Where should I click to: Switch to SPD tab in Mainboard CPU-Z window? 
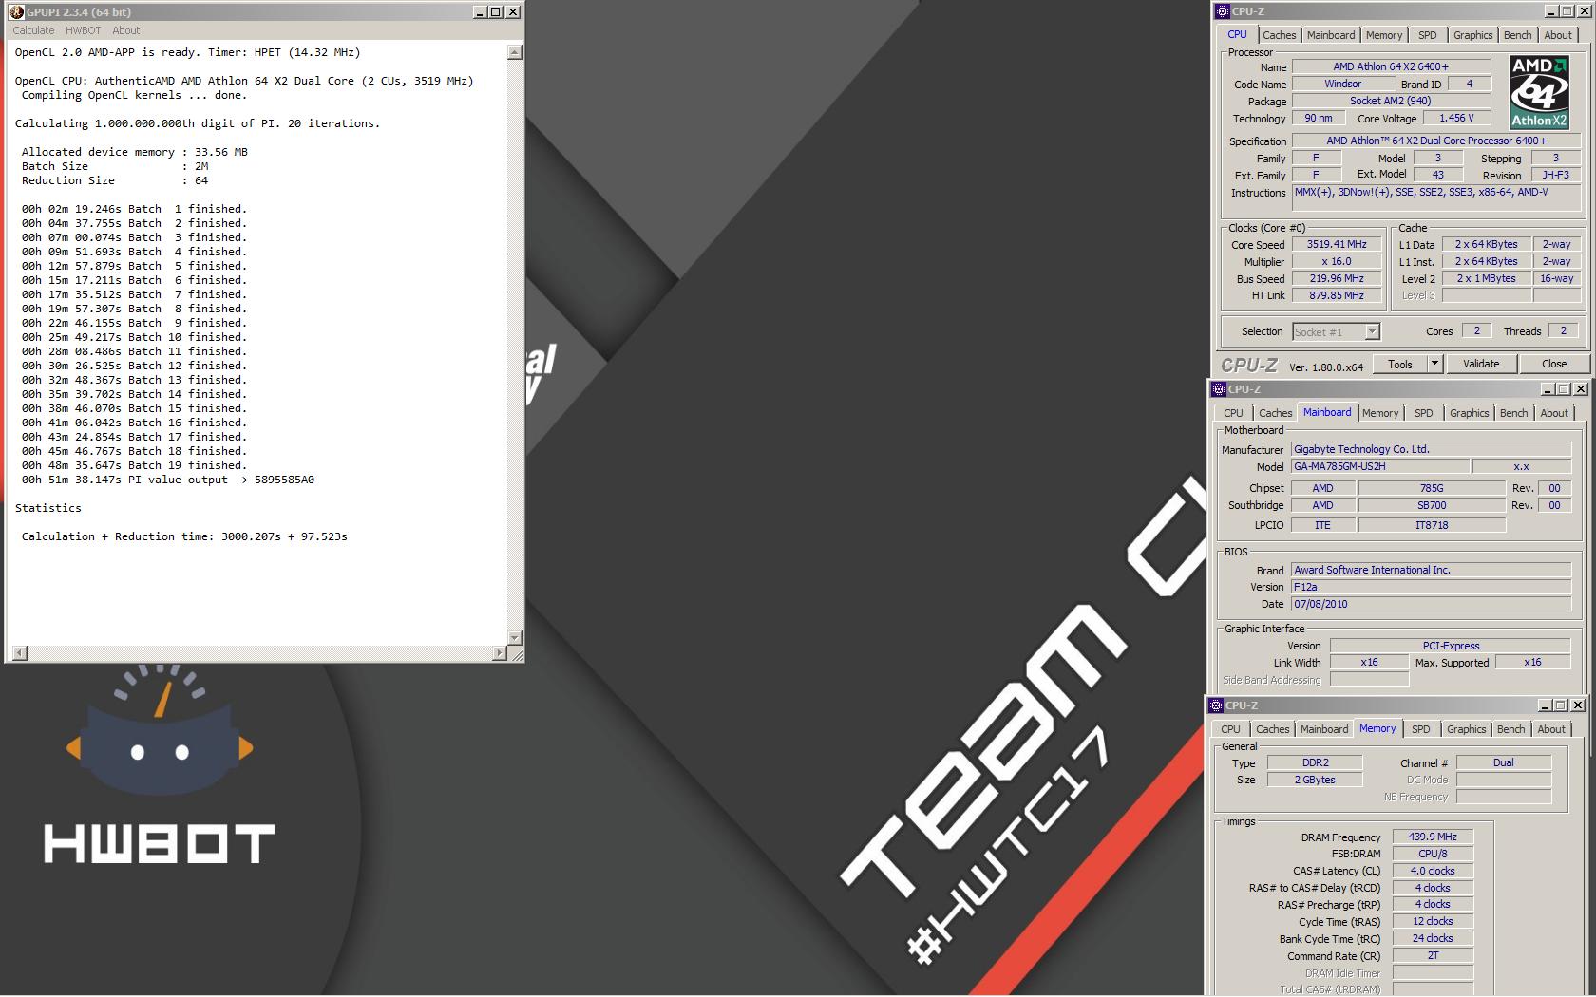pyautogui.click(x=1424, y=413)
